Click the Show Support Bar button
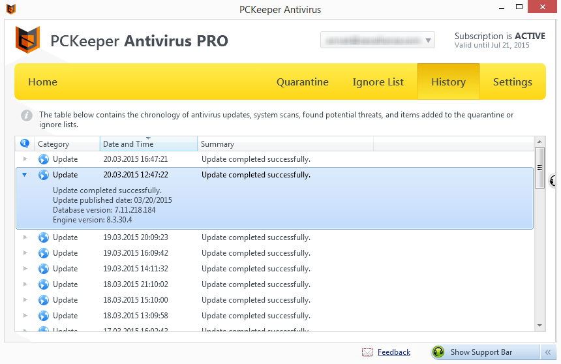The height and width of the screenshot is (364, 561). pyautogui.click(x=485, y=352)
